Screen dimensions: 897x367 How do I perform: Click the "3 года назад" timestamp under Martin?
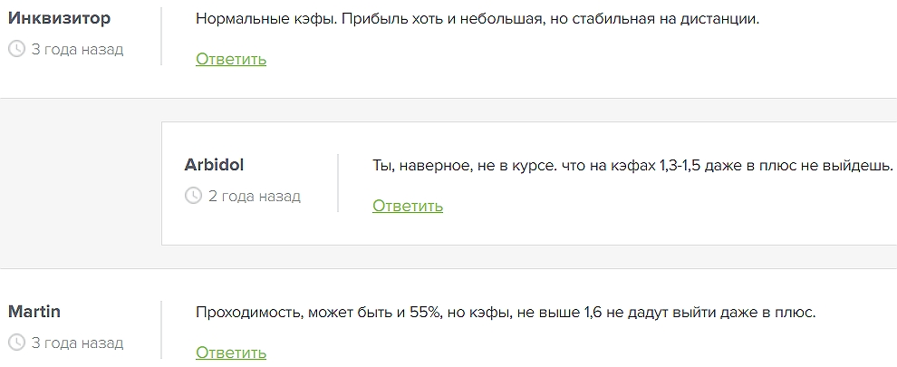tap(77, 343)
